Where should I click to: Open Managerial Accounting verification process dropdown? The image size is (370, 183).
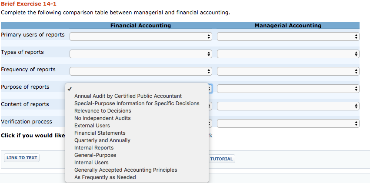(288, 123)
